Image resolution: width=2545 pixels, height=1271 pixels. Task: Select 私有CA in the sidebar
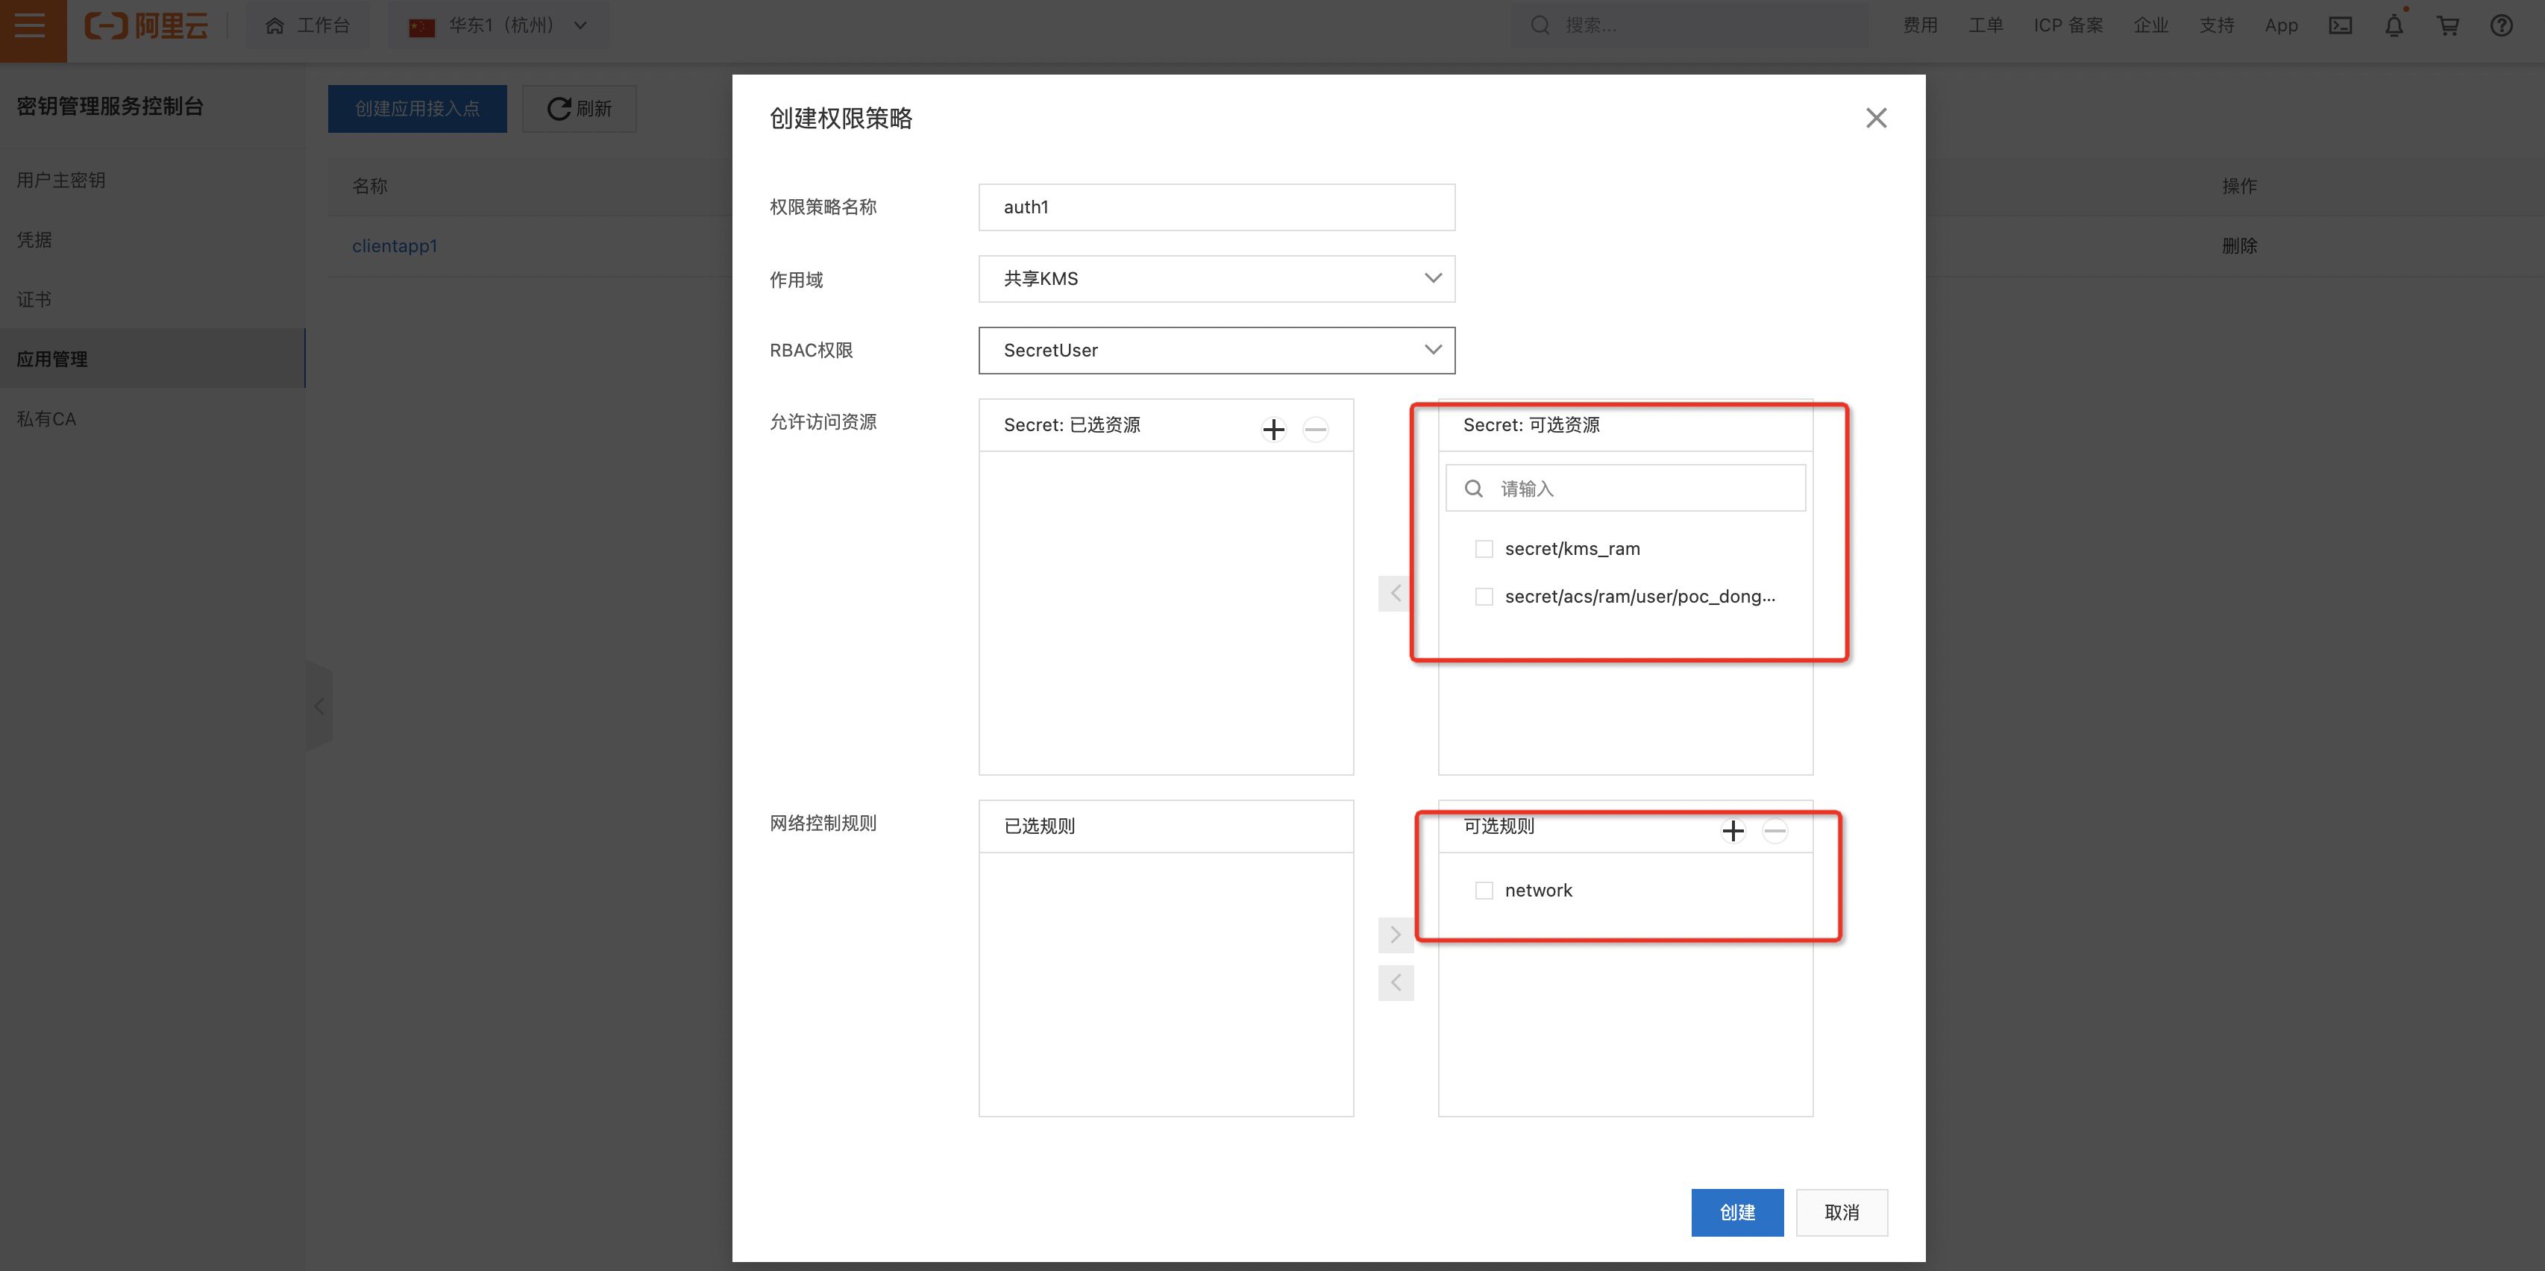point(46,418)
